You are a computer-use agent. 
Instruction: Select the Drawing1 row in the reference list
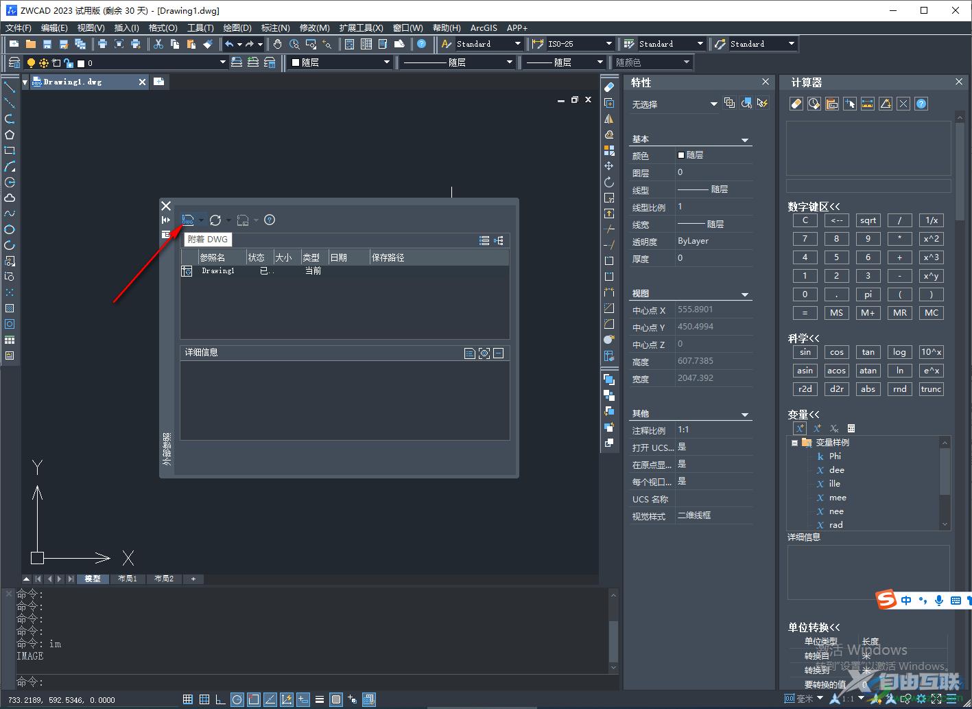[x=344, y=271]
